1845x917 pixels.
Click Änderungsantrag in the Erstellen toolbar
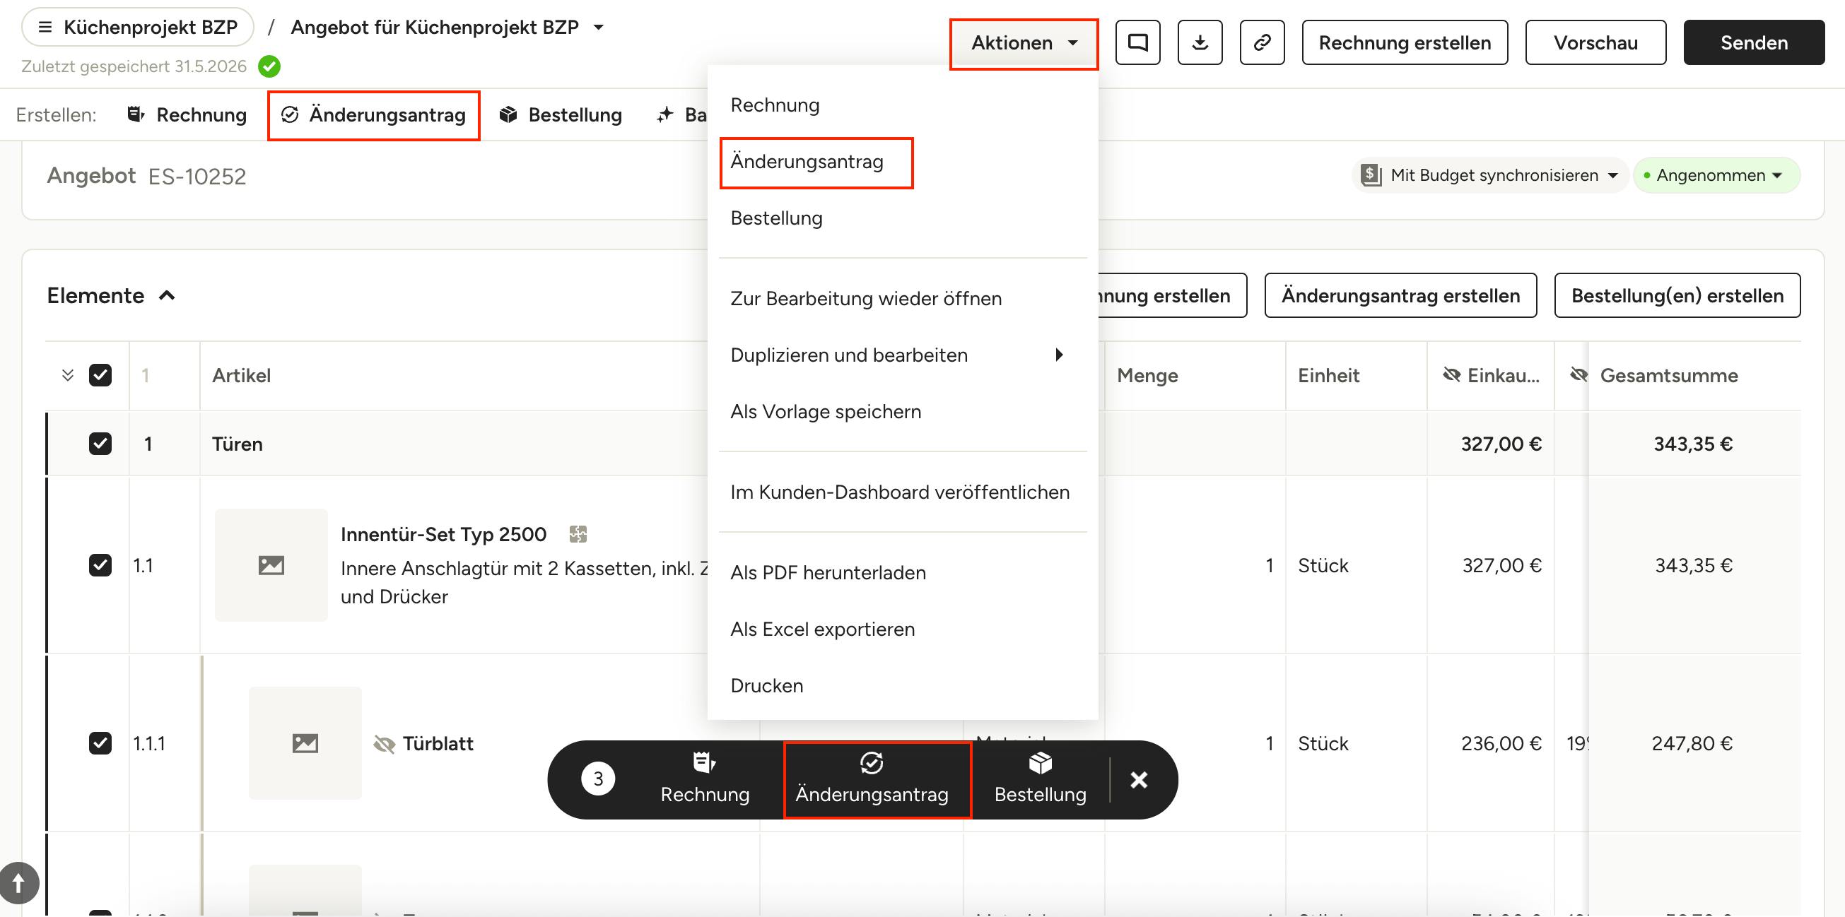click(x=373, y=115)
